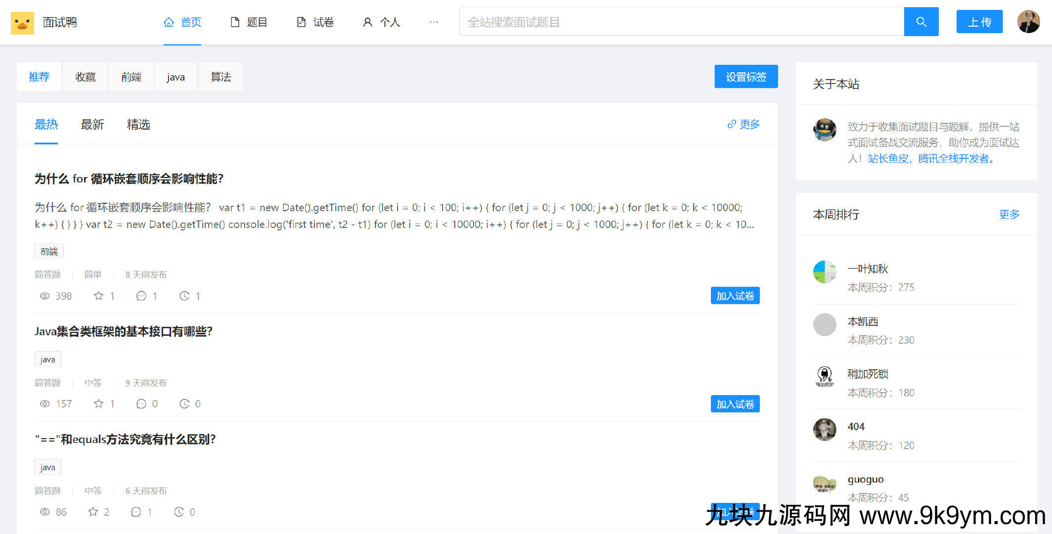Open comments on the for循环嵌套 question

coord(141,296)
